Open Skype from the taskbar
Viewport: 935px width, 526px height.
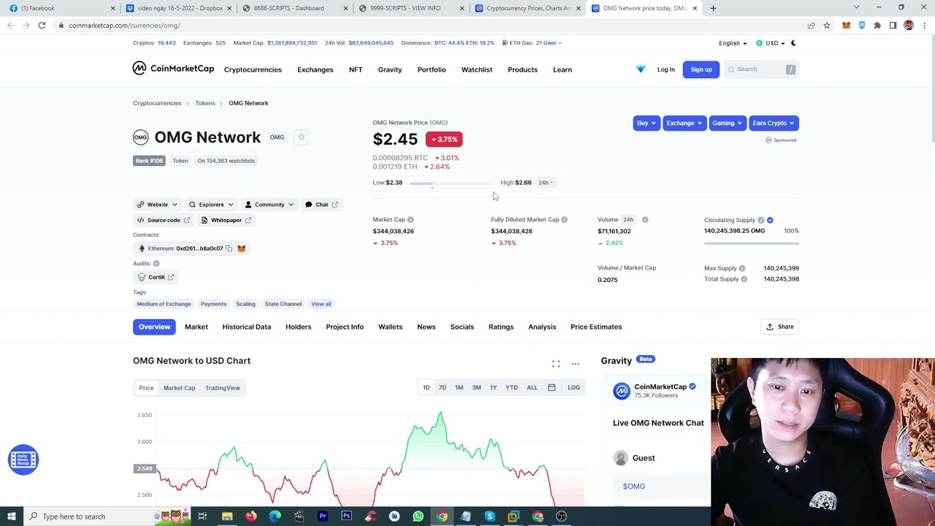coord(489,517)
